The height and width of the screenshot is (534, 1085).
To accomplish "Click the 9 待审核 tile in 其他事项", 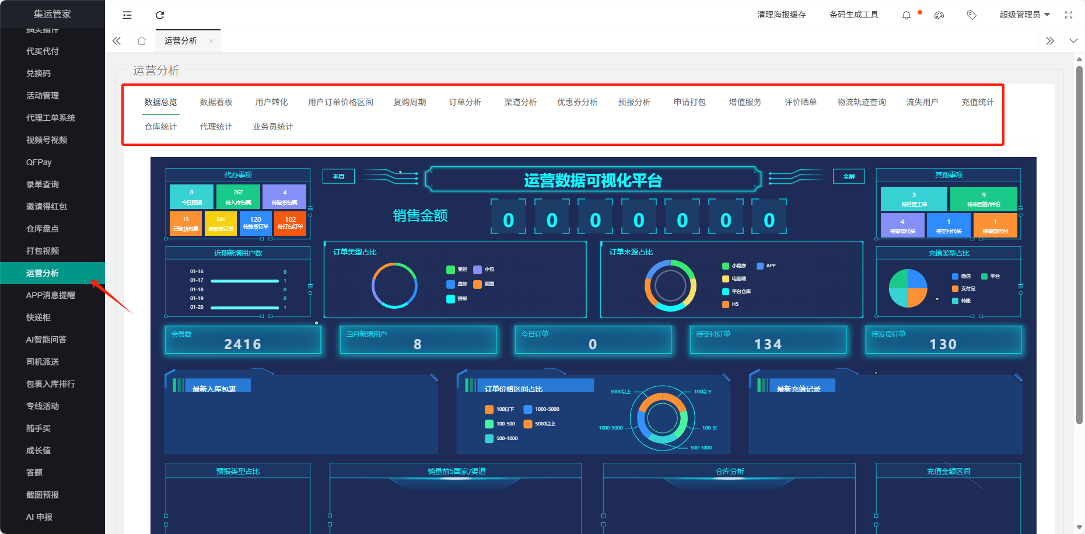I will (x=984, y=199).
